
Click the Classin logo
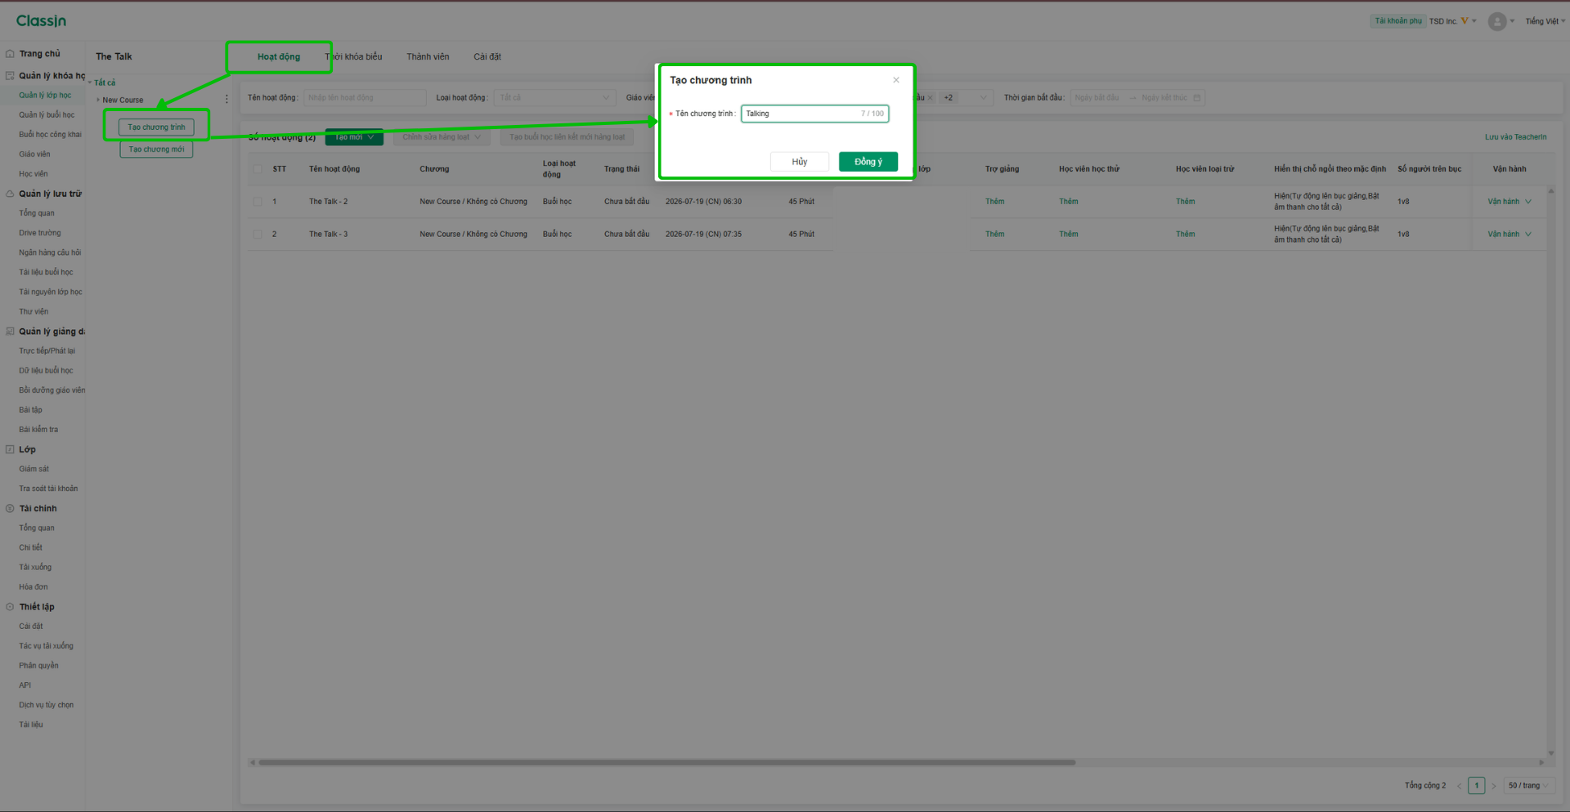coord(41,20)
